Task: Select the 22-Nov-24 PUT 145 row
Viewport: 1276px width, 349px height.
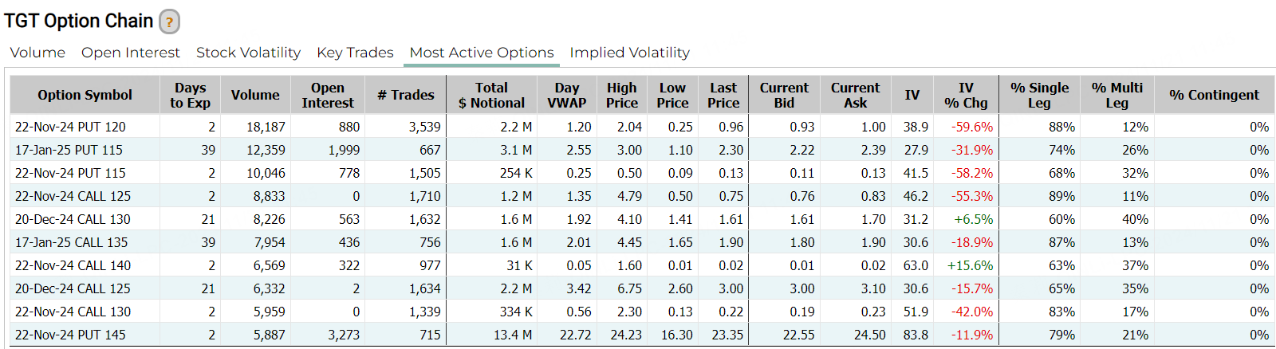Action: [70, 335]
